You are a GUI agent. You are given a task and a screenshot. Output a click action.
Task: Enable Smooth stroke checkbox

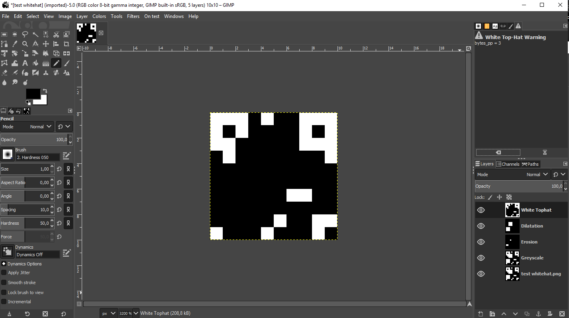coord(4,283)
